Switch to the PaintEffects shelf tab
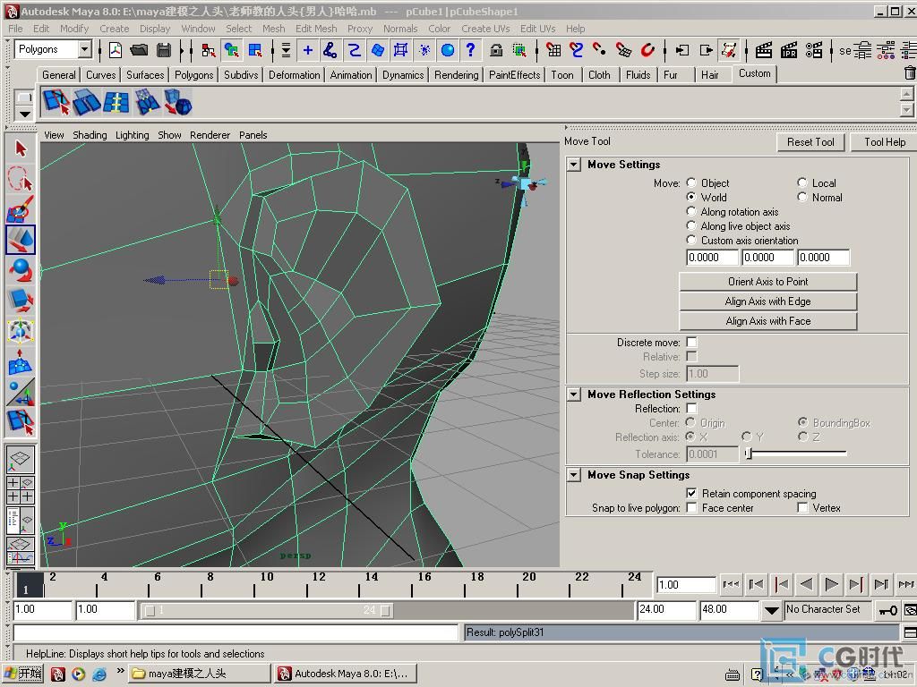 [515, 75]
